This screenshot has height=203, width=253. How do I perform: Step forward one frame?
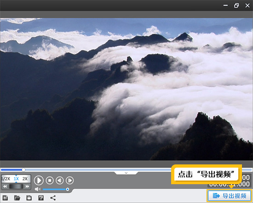[70, 180]
